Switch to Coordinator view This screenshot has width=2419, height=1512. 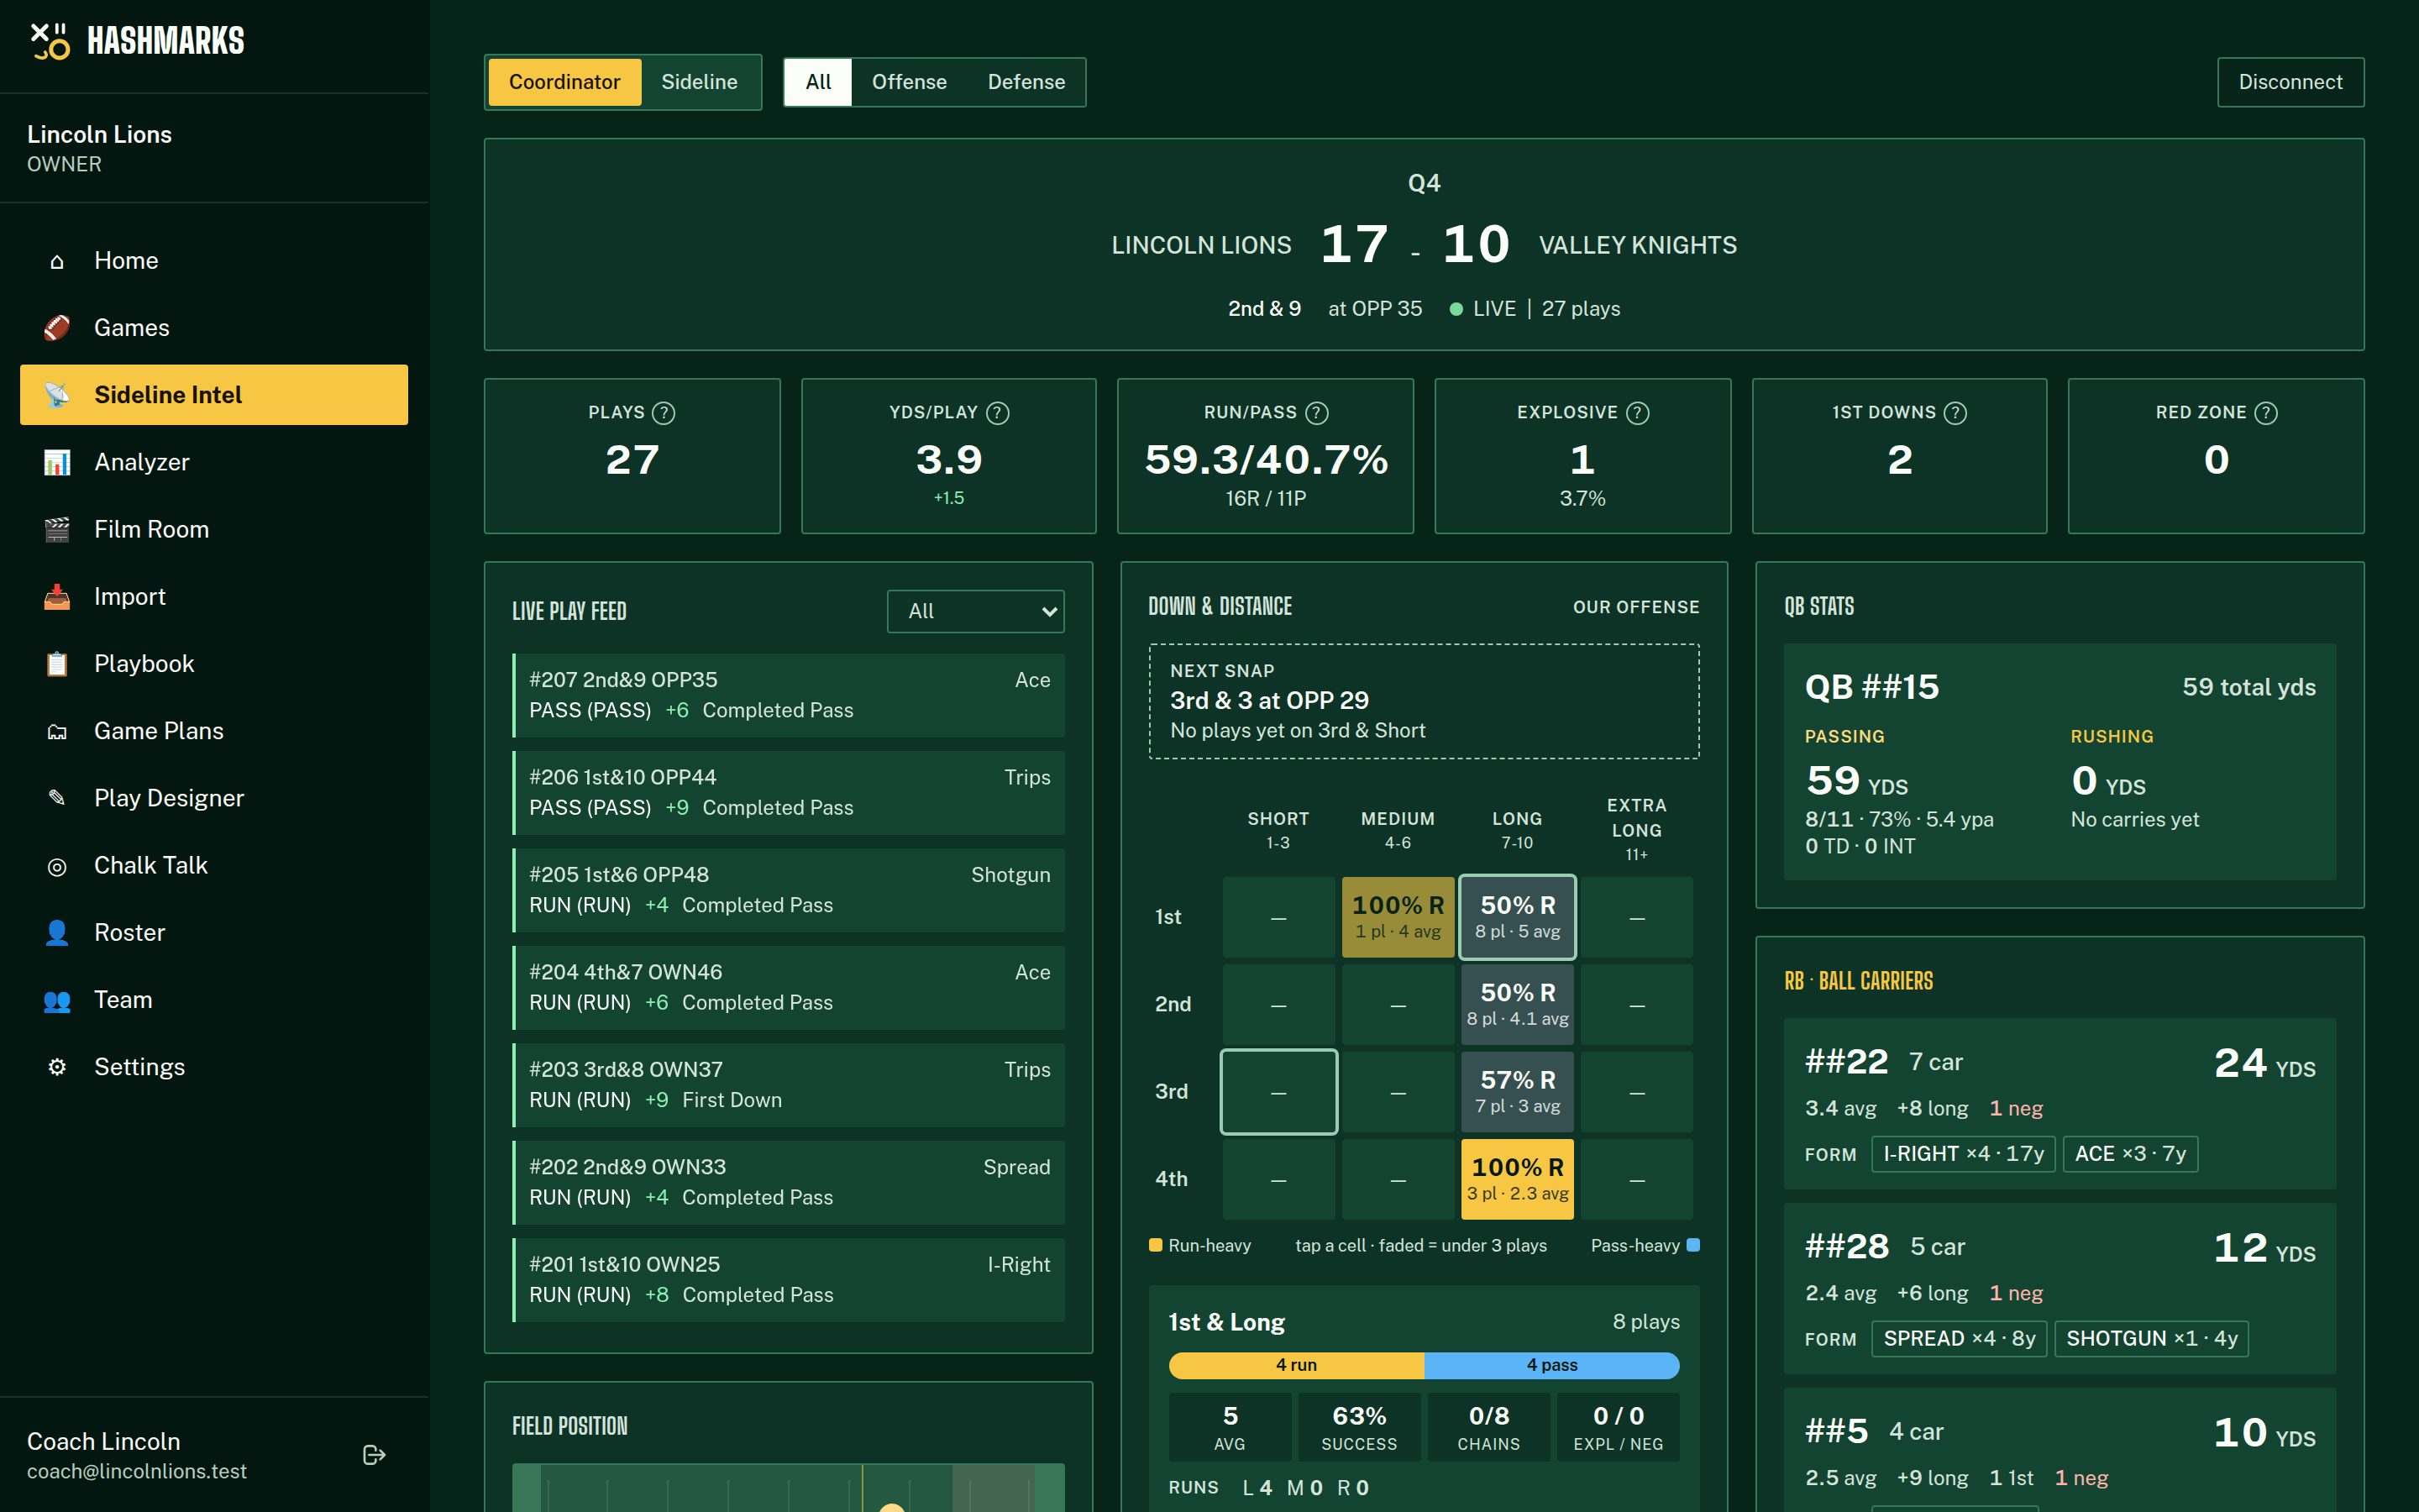click(x=564, y=82)
